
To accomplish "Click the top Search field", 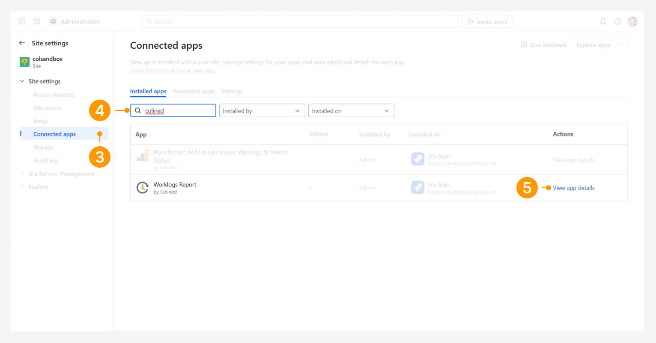I will [300, 21].
